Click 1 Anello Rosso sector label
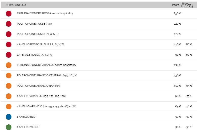Viewport: 198px width, 132px height. pos(40,45)
